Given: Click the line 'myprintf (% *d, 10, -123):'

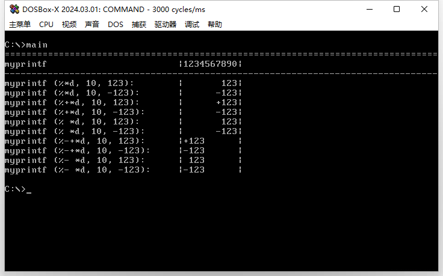Looking at the screenshot, I should (x=75, y=131).
